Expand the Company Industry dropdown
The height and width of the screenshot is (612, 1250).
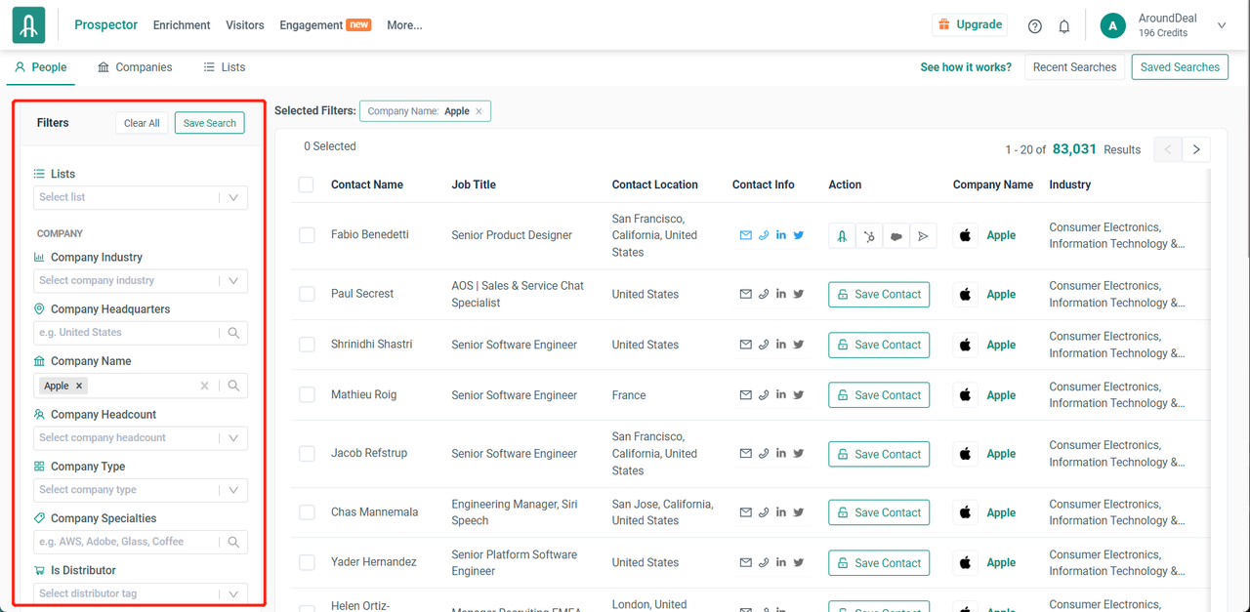pyautogui.click(x=140, y=281)
